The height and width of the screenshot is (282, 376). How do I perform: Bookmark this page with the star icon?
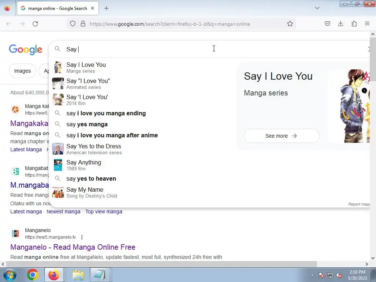(290, 24)
